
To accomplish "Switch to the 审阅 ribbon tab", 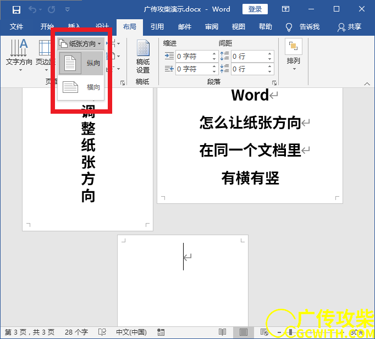I will pos(212,26).
